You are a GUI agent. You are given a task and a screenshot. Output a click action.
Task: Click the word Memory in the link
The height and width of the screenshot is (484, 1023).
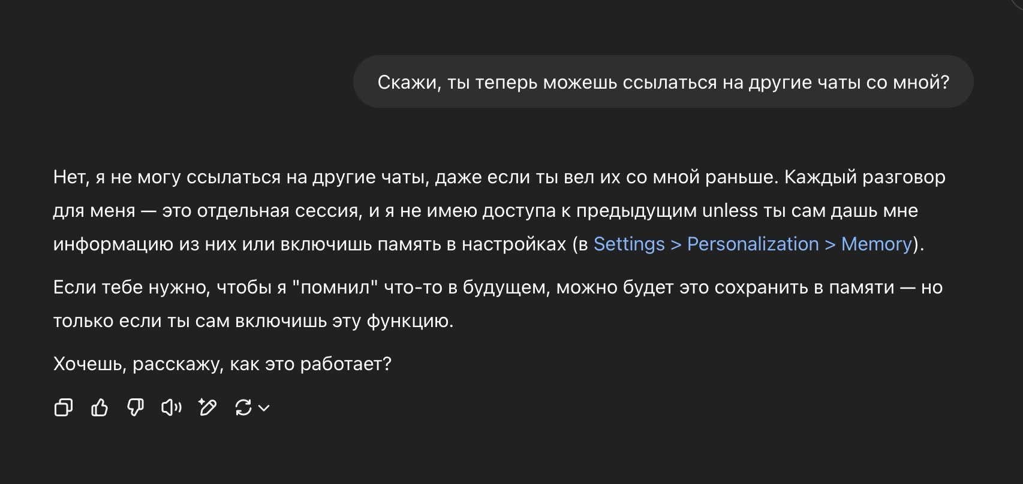click(x=877, y=244)
